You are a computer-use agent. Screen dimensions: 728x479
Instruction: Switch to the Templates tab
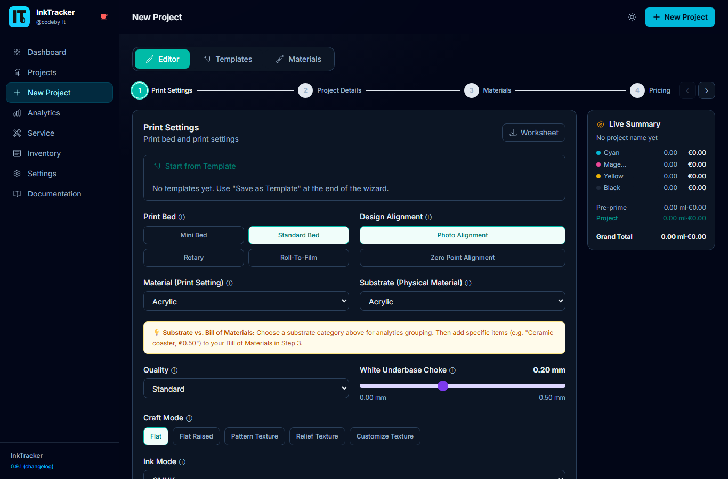point(228,59)
